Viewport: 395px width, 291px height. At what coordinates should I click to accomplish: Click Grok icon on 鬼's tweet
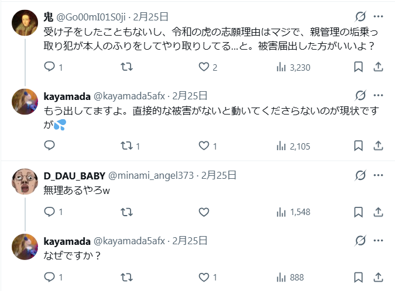360,16
